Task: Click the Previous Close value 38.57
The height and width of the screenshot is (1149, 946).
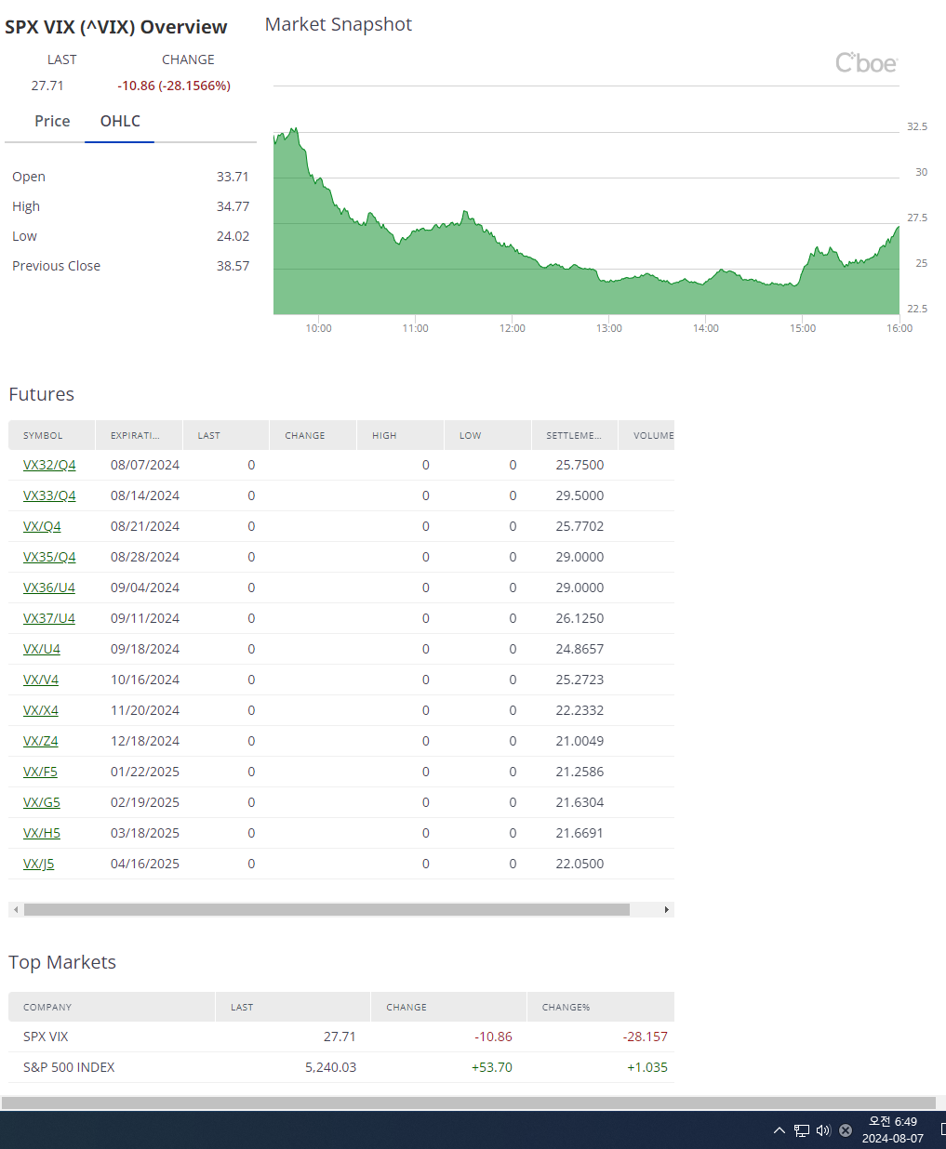Action: coord(233,266)
